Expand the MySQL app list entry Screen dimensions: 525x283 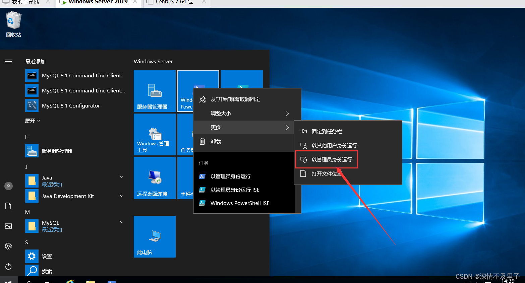pos(121,222)
